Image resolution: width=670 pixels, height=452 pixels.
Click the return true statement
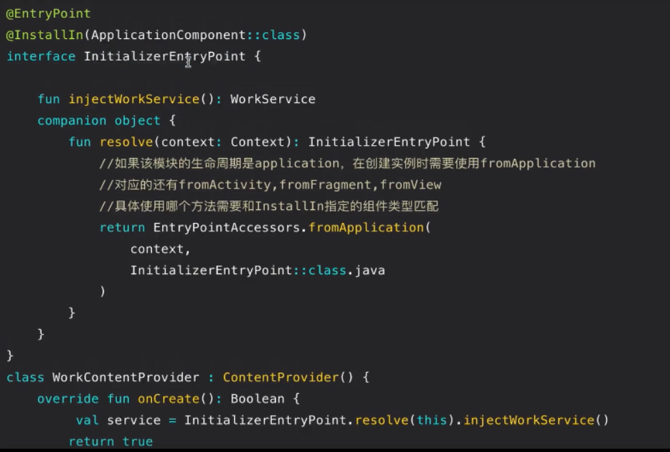[111, 442]
